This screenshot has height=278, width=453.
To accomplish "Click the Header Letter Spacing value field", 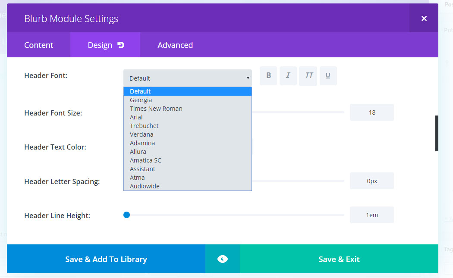I will (371, 181).
